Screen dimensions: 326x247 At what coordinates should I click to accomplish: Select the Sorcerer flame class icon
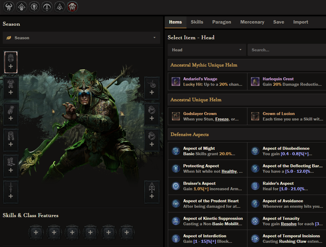point(60,7)
